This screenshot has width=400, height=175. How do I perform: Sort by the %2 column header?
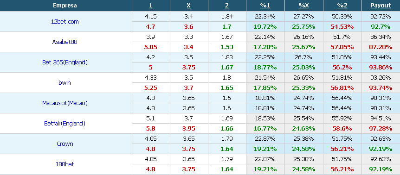[342, 6]
